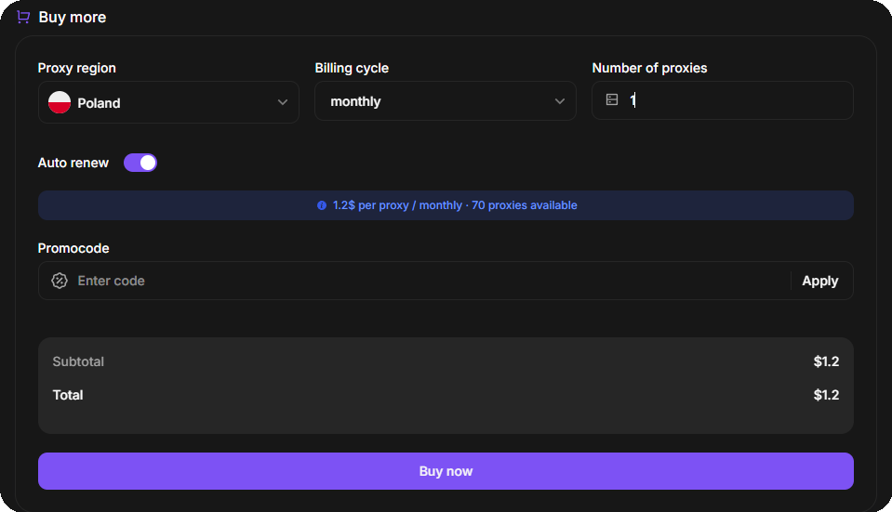Toggle the Auto renew switch
Image resolution: width=892 pixels, height=512 pixels.
tap(140, 163)
